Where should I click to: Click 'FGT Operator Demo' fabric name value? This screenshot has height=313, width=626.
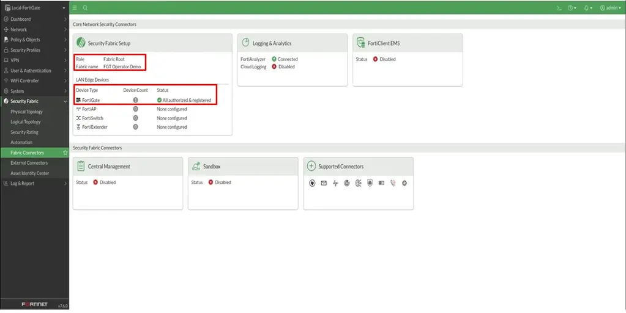pos(122,67)
